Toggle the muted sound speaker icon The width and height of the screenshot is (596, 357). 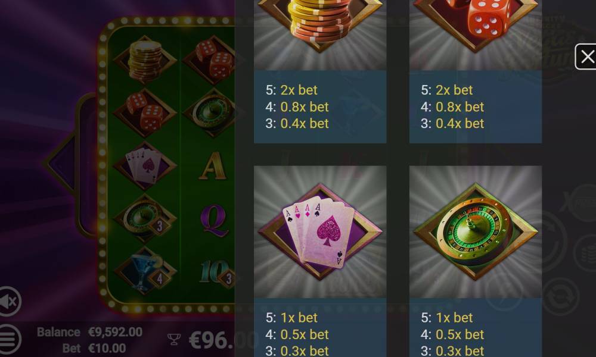9,301
